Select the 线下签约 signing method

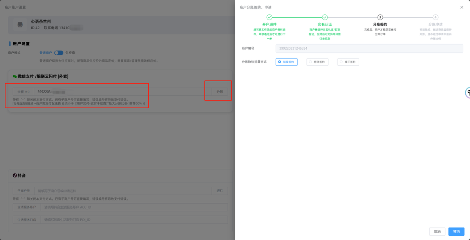(x=348, y=62)
